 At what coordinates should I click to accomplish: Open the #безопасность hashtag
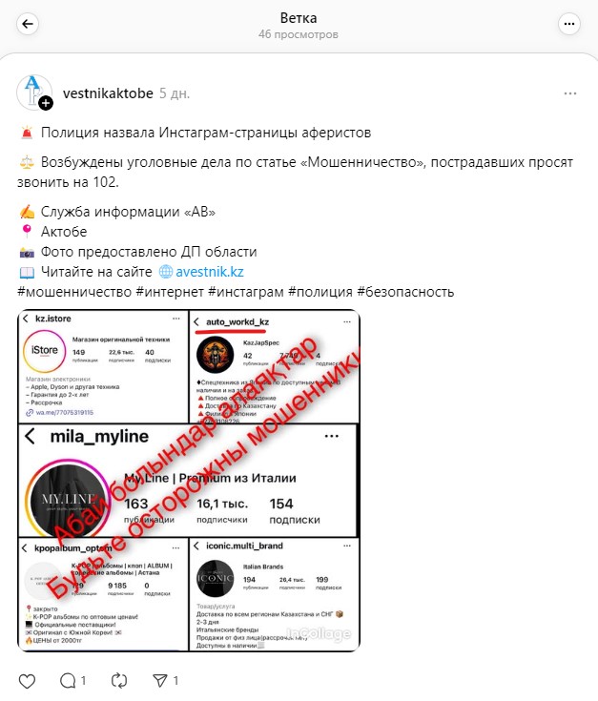(x=405, y=292)
